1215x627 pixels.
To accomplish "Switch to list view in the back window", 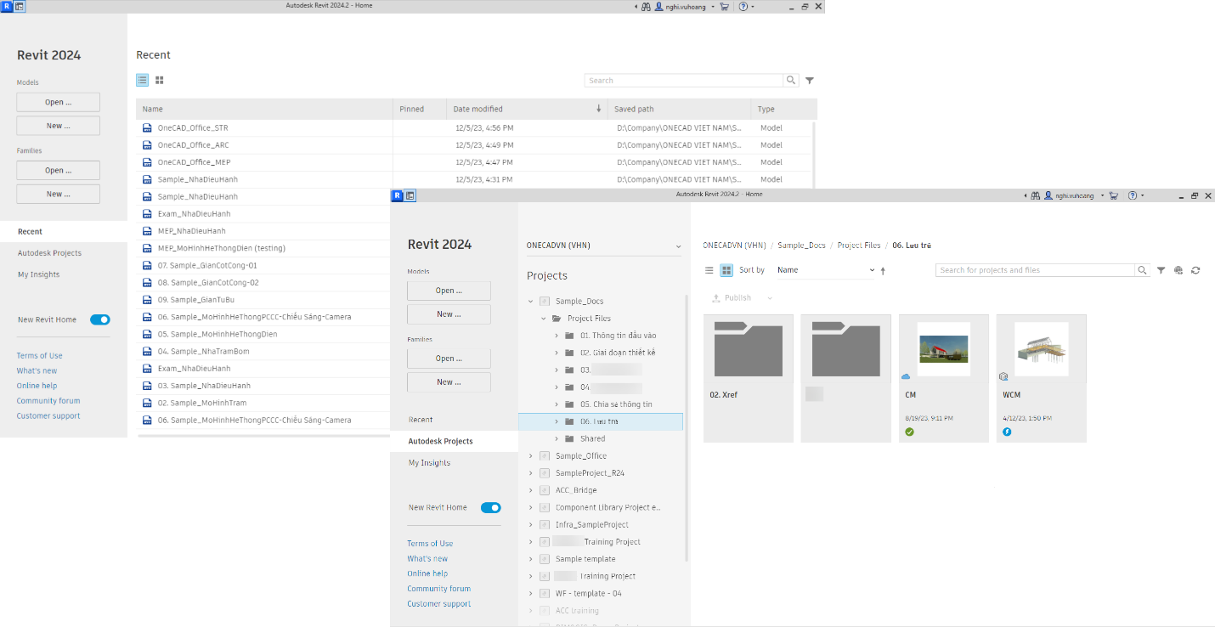I will point(143,80).
